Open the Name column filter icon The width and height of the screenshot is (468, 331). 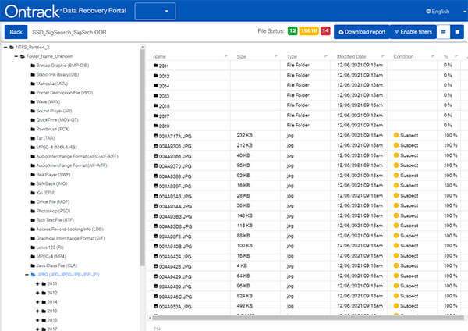225,56
